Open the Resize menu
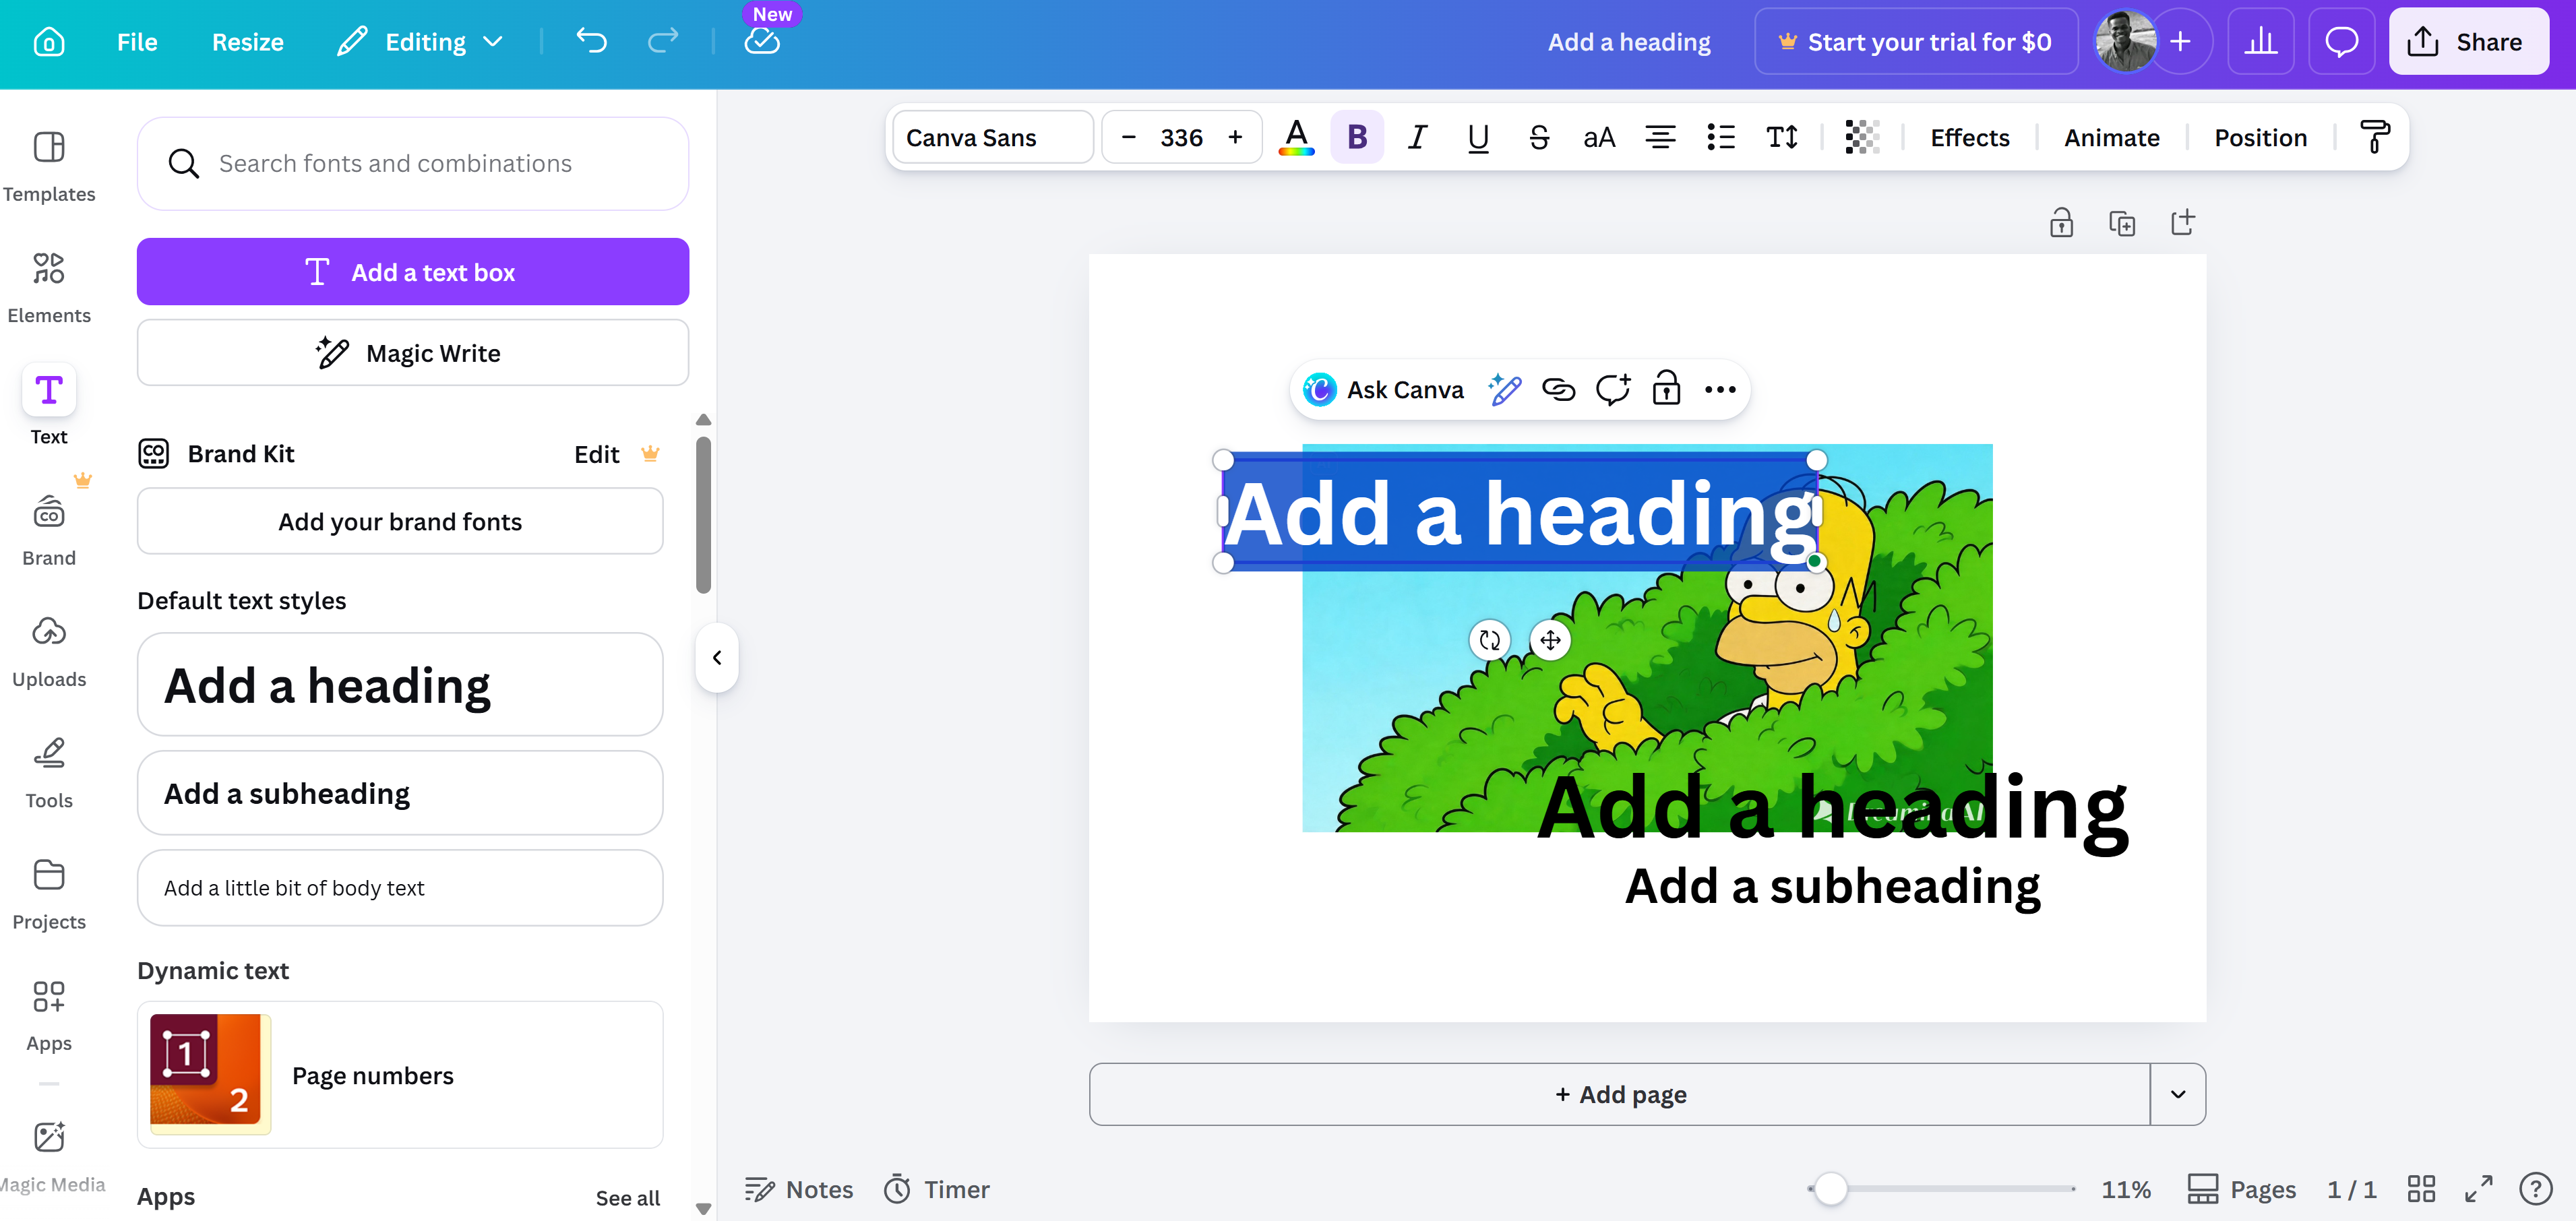Screen dimensions: 2576x1221 (247, 42)
